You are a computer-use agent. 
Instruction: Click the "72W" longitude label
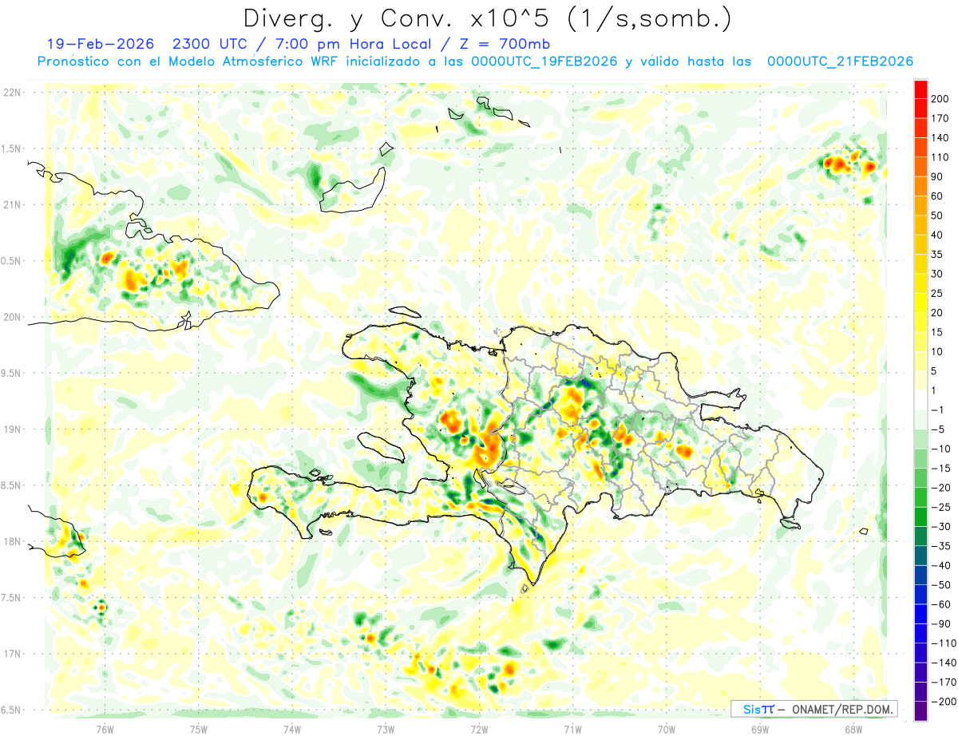click(479, 729)
